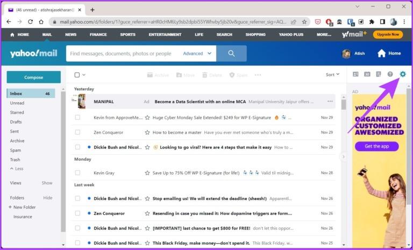413x250 pixels.
Task: Reload the page with browser refresh icon
Action: pos(30,22)
